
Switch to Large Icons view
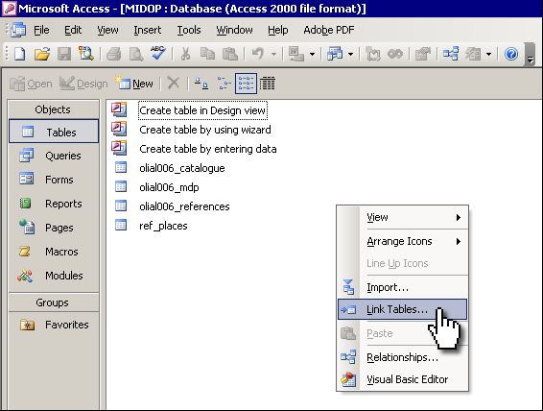pos(201,84)
